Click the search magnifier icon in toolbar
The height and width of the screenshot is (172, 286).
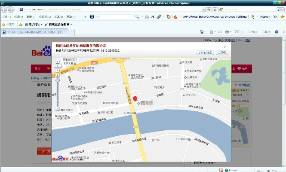coord(137,17)
